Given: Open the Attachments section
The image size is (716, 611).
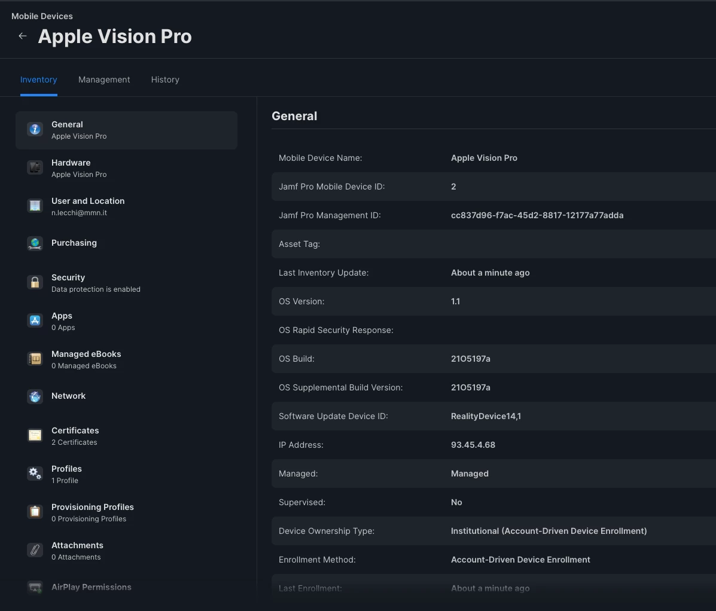Looking at the screenshot, I should coord(126,551).
